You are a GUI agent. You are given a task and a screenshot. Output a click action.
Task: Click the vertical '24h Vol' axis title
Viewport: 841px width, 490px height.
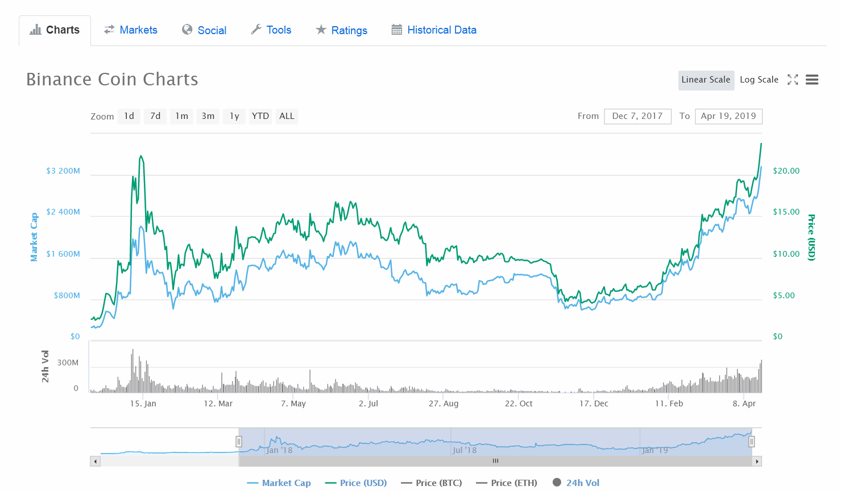click(x=45, y=366)
